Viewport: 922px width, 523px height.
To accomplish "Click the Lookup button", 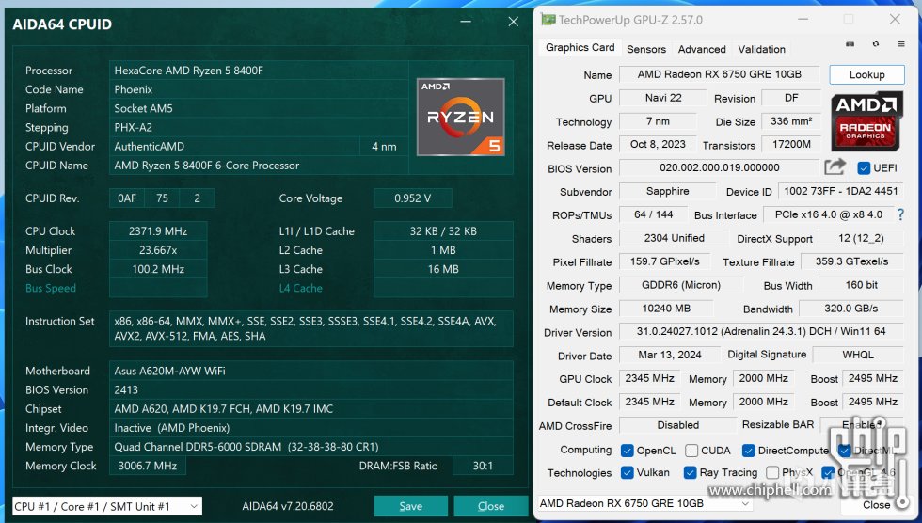I will click(x=866, y=74).
